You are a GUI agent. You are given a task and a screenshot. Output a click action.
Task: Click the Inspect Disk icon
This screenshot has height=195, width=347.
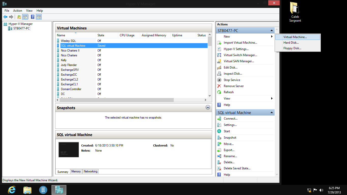pyautogui.click(x=219, y=74)
